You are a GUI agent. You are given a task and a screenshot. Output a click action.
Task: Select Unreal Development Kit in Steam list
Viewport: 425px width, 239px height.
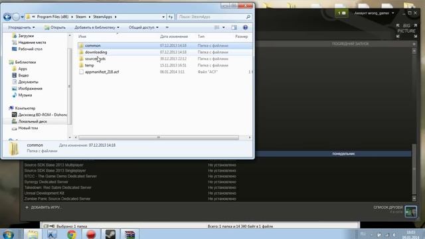(44, 193)
